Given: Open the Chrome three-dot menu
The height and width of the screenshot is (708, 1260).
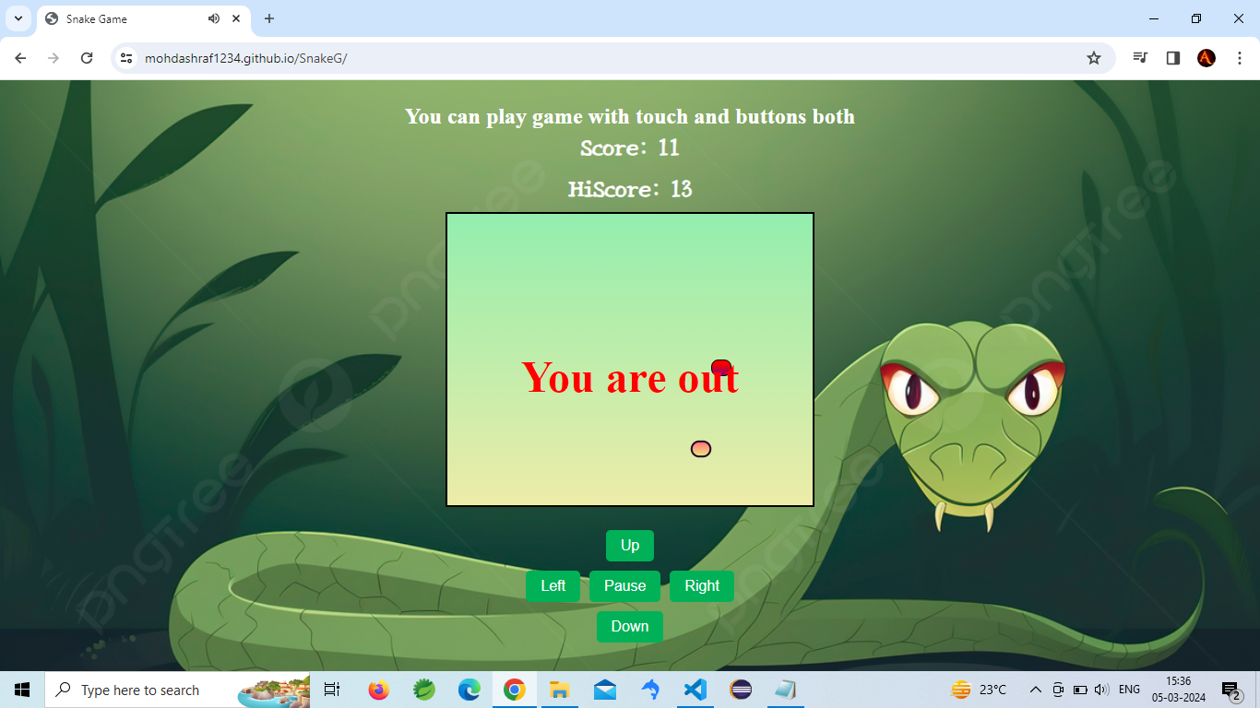Looking at the screenshot, I should coord(1240,57).
